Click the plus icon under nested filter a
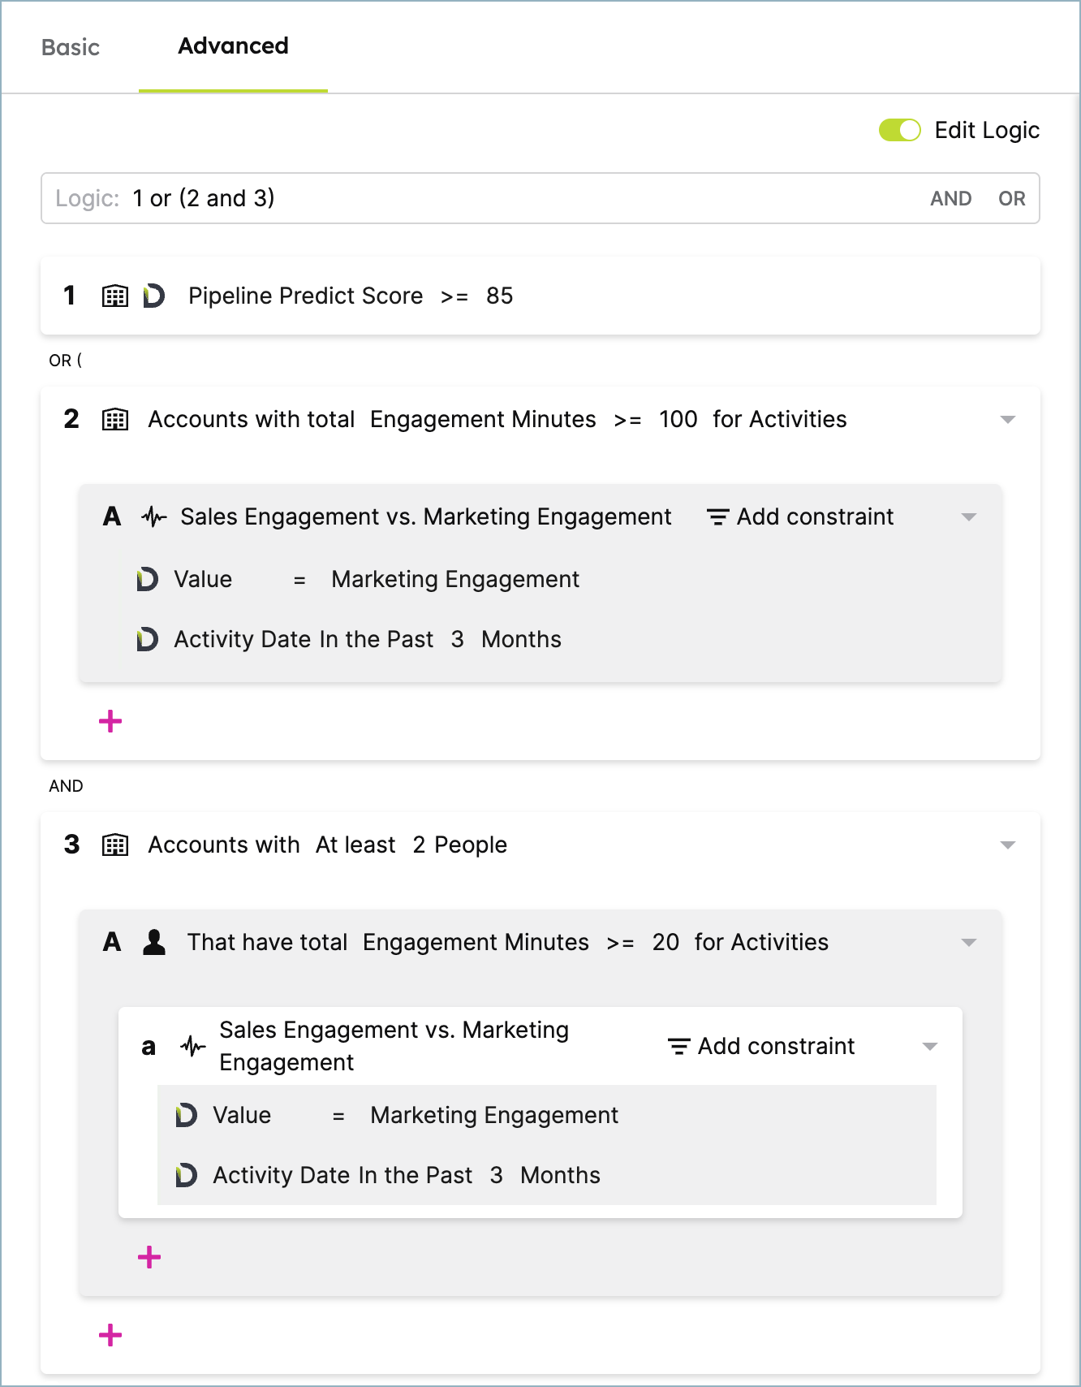The image size is (1081, 1387). (149, 1257)
